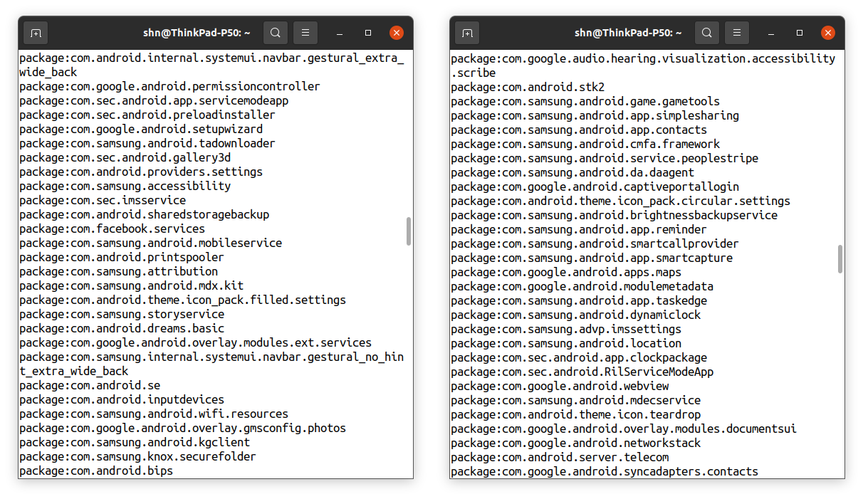Click the left terminal's scrollbar thumb
Image resolution: width=863 pixels, height=499 pixels.
409,231
